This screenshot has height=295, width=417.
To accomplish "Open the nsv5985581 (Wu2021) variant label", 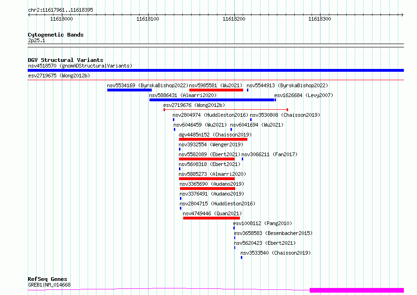I will click(x=216, y=85).
